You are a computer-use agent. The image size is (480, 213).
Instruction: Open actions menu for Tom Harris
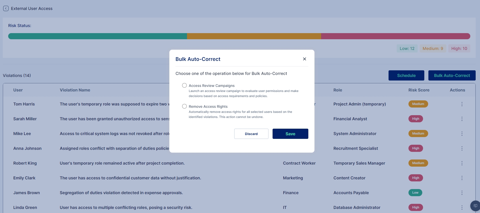pyautogui.click(x=462, y=104)
